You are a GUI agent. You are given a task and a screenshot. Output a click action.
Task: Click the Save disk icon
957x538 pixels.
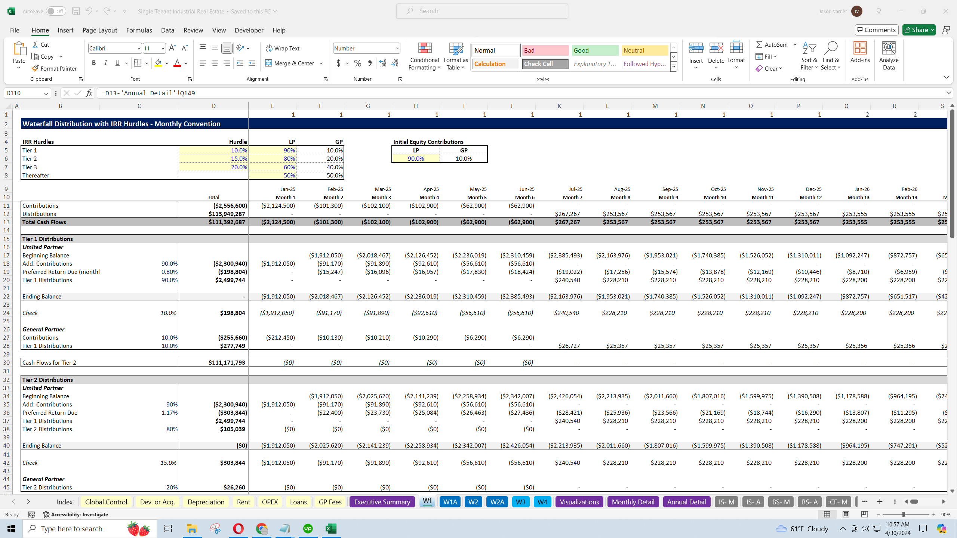(x=76, y=11)
